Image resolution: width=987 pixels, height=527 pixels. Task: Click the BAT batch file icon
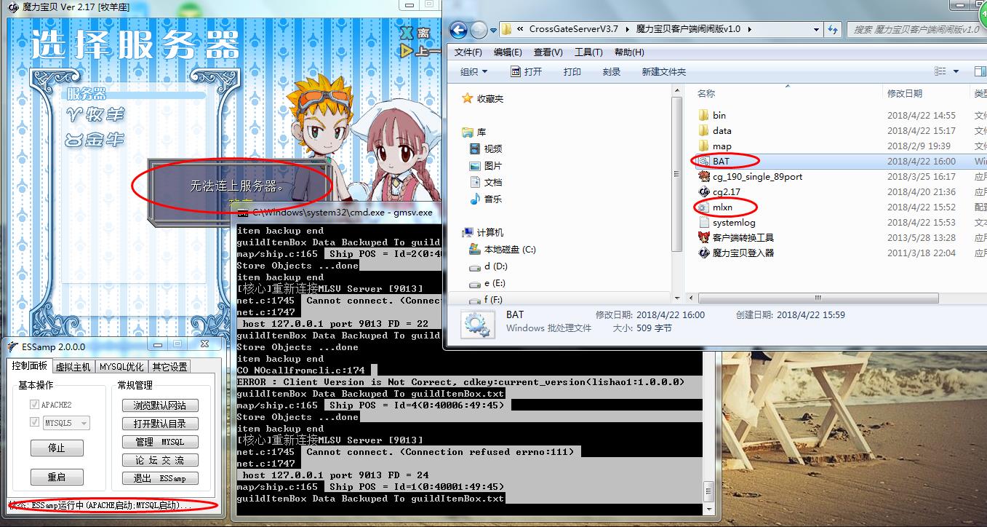click(x=703, y=161)
